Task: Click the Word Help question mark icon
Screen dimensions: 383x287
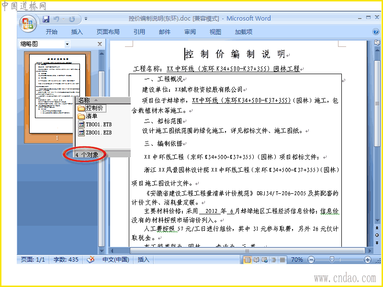Action: tap(376, 32)
